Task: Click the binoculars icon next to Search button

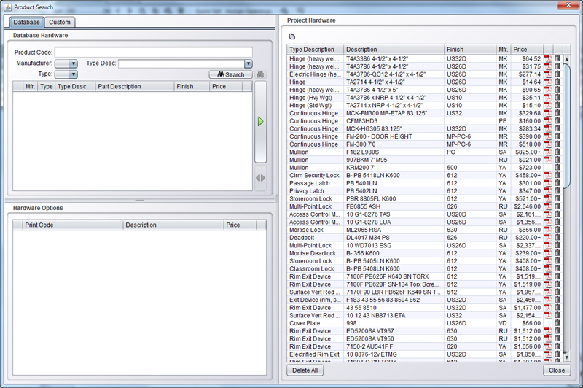Action: point(260,74)
